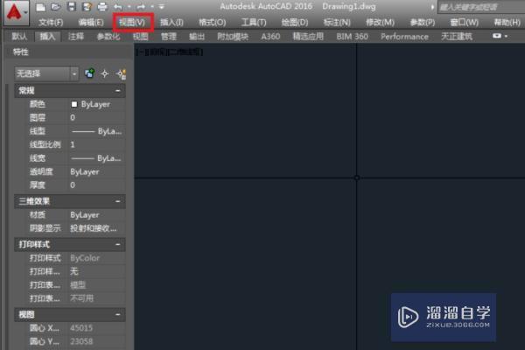The image size is (525, 350).
Task: Open the Undo history dropdown arrow
Action: point(129,7)
